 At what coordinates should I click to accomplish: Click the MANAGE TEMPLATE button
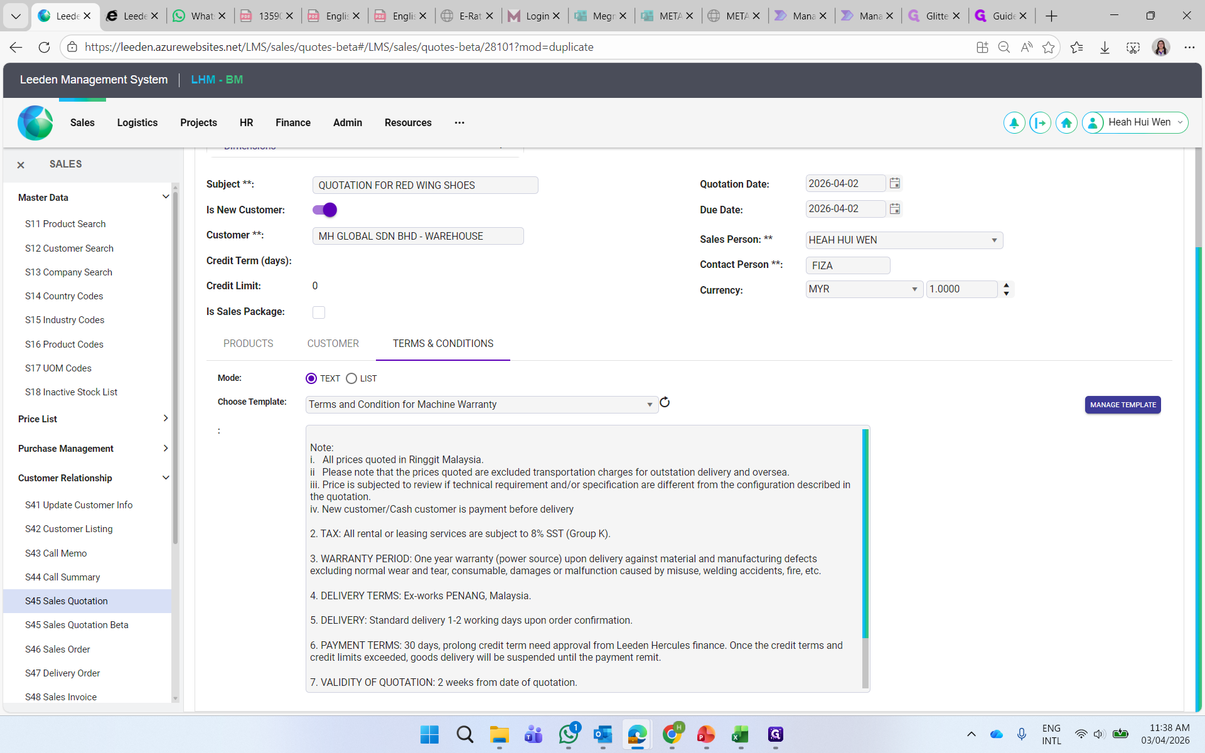coord(1123,405)
